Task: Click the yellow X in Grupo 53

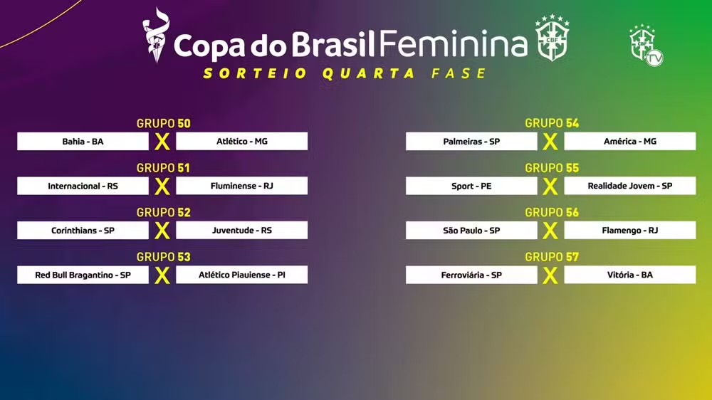Action: 162,275
